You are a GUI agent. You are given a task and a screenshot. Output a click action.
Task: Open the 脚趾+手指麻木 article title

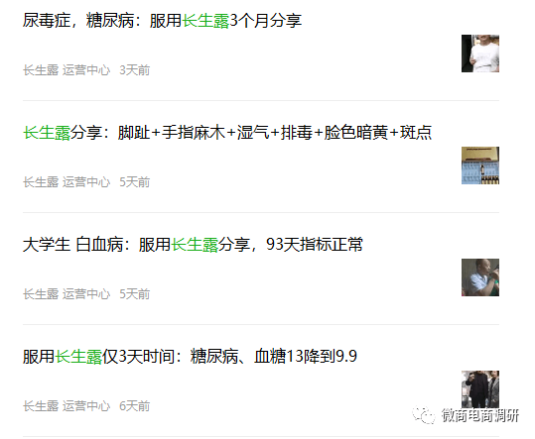click(x=227, y=133)
